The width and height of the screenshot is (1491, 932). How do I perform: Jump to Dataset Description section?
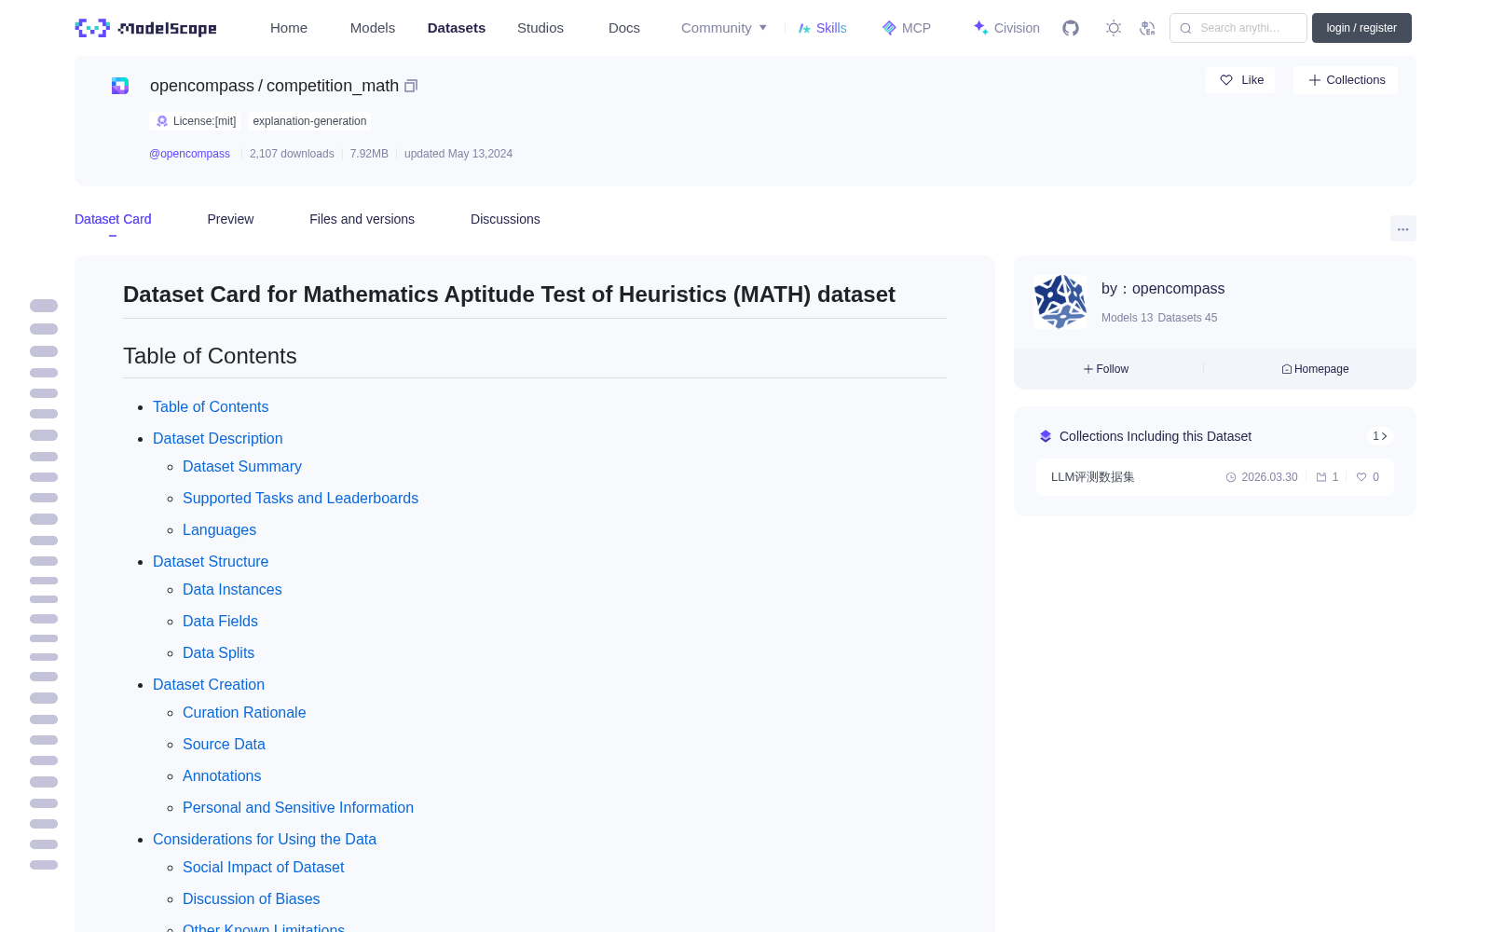coord(217,439)
